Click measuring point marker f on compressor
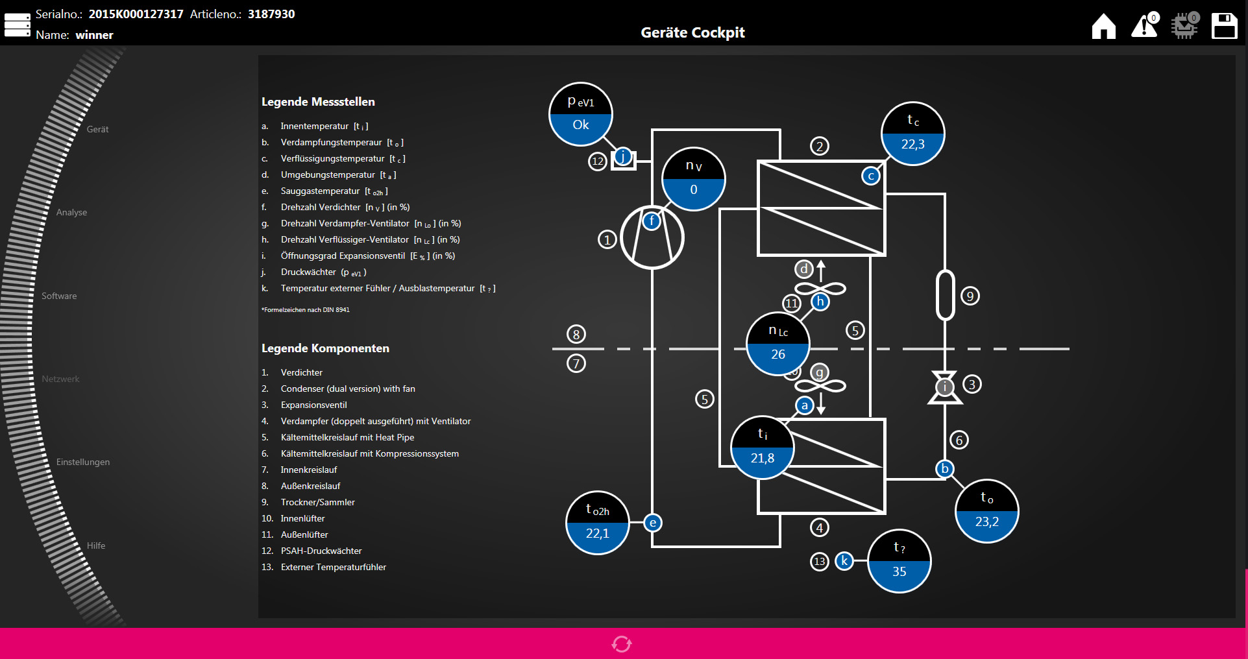The image size is (1248, 659). coord(652,221)
